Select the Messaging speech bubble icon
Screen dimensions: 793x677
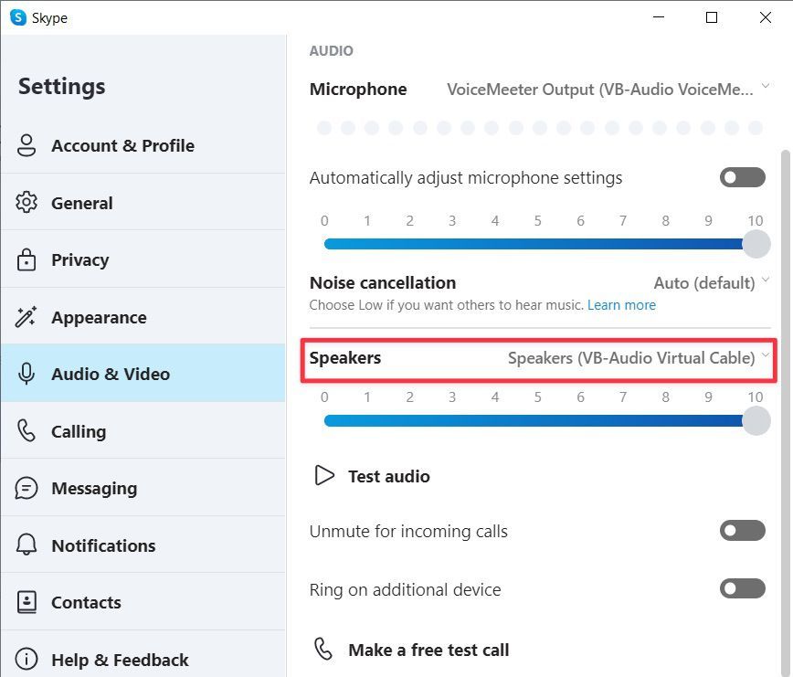(26, 488)
